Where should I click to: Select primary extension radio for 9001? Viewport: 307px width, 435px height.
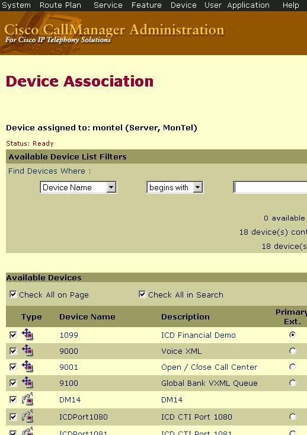pos(292,367)
